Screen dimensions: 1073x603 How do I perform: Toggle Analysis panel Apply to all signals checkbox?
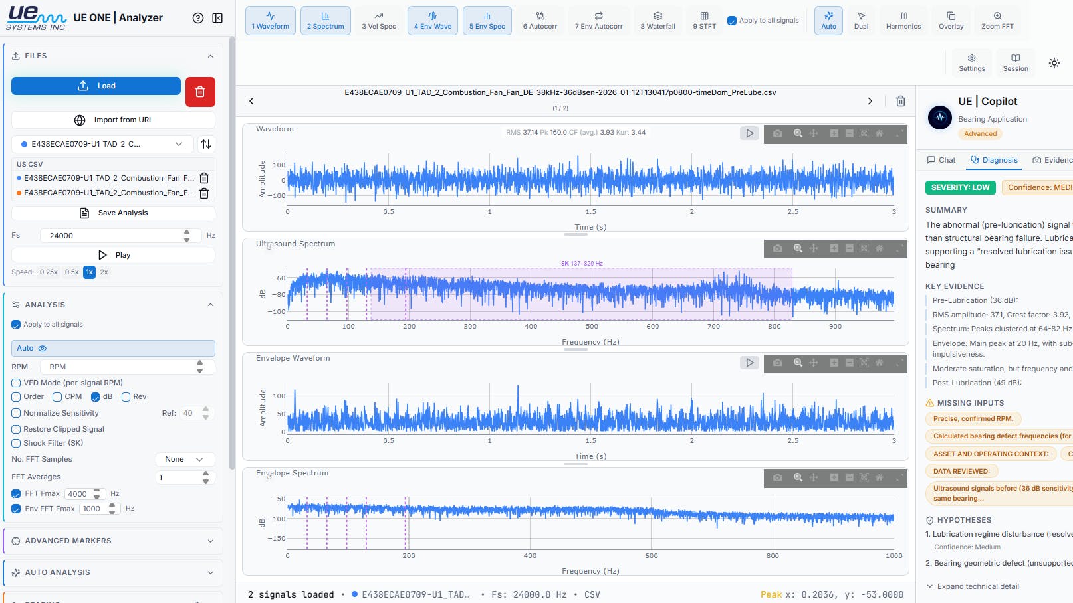[16, 325]
